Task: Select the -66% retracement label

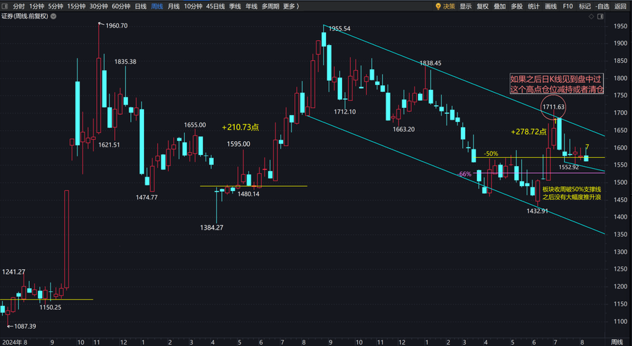Action: coord(464,174)
